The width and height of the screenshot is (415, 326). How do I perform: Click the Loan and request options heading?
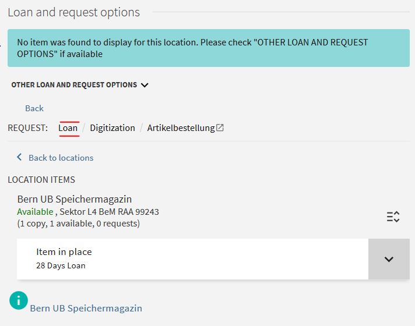point(74,12)
